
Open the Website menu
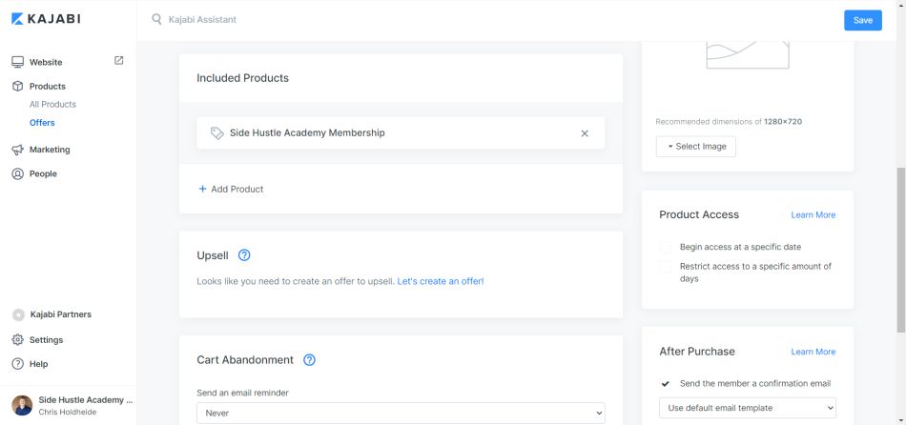point(46,62)
